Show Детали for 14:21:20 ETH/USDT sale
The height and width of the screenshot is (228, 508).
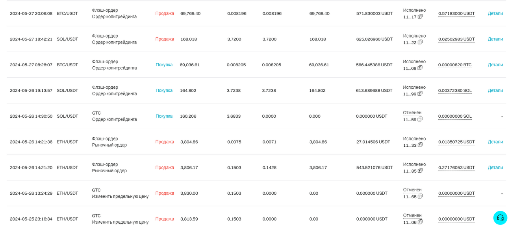click(495, 168)
